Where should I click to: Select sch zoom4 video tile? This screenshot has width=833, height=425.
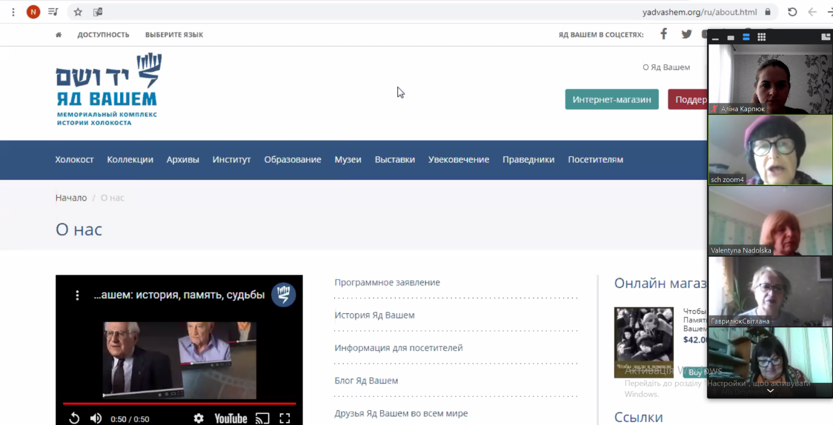pos(770,150)
